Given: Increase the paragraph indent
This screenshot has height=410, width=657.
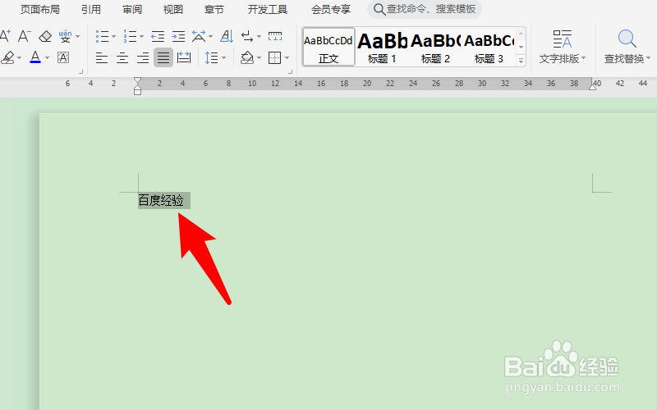Looking at the screenshot, I should pyautogui.click(x=178, y=36).
